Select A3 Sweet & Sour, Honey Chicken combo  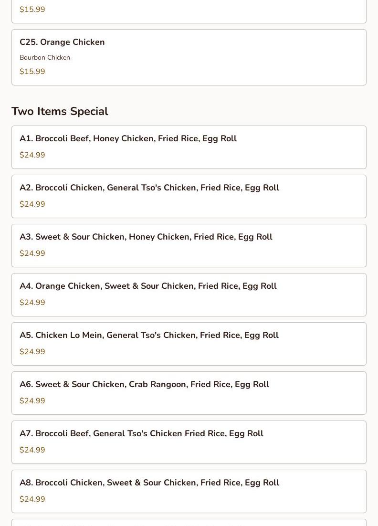coord(146,237)
